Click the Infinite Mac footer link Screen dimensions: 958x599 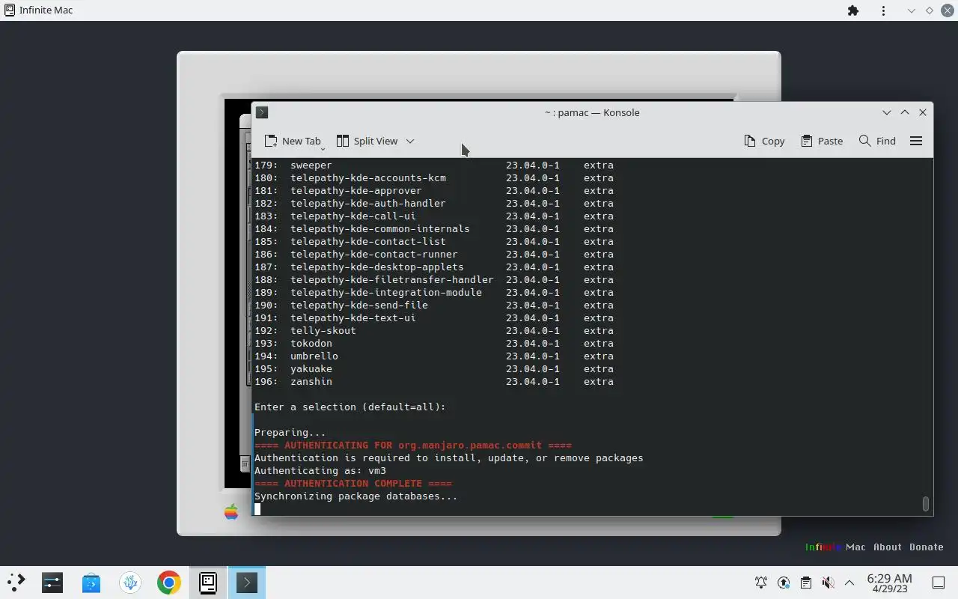tap(835, 547)
